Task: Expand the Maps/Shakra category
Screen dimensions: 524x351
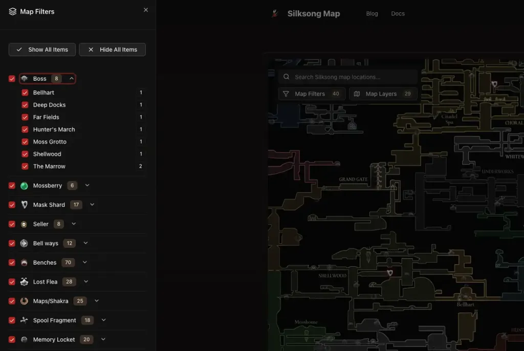Action: tap(97, 300)
